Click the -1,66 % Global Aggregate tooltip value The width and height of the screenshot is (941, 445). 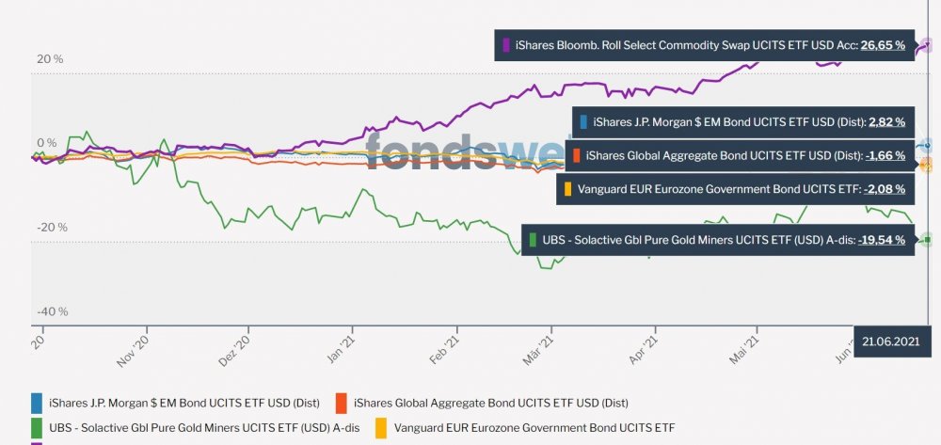click(x=884, y=155)
